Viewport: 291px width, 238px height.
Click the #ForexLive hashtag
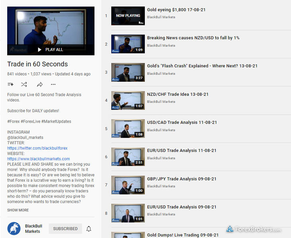(x=30, y=121)
